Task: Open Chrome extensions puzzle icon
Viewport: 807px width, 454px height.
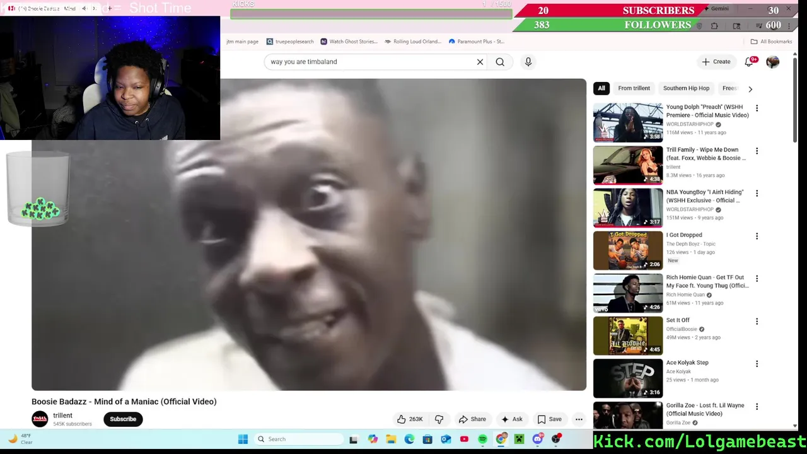Action: click(714, 26)
